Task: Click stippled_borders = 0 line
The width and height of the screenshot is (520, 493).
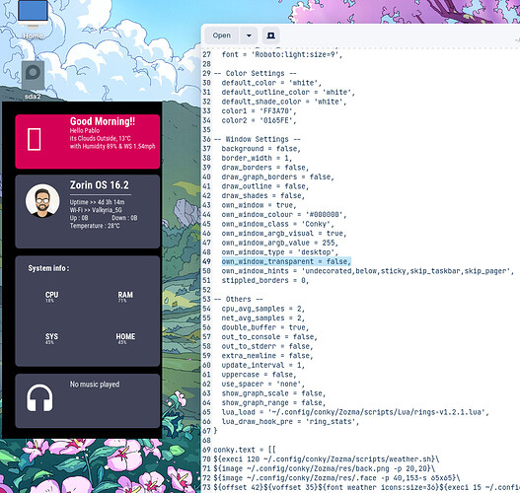Action: click(265, 280)
